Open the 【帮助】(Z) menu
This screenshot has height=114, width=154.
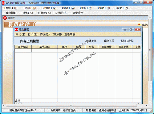click(x=121, y=8)
